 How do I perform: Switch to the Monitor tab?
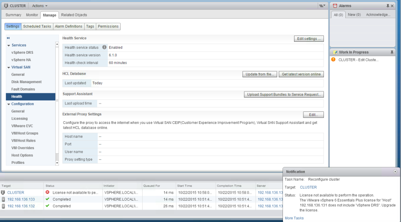pos(32,15)
